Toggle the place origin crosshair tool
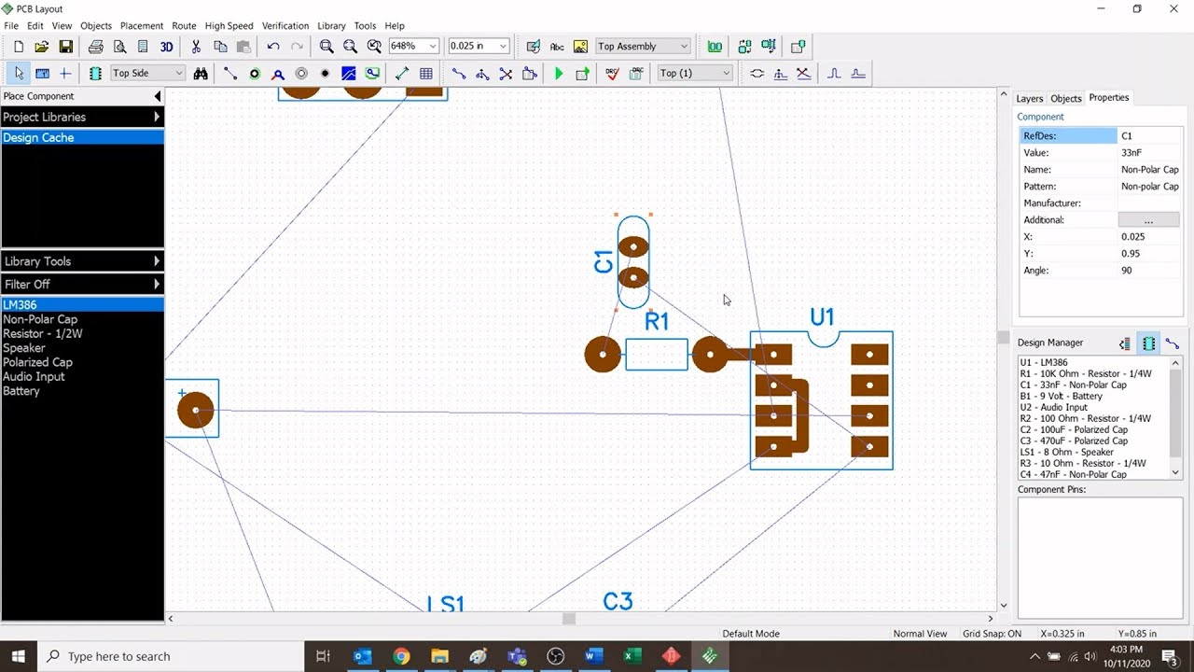Viewport: 1194px width, 672px height. tap(65, 73)
